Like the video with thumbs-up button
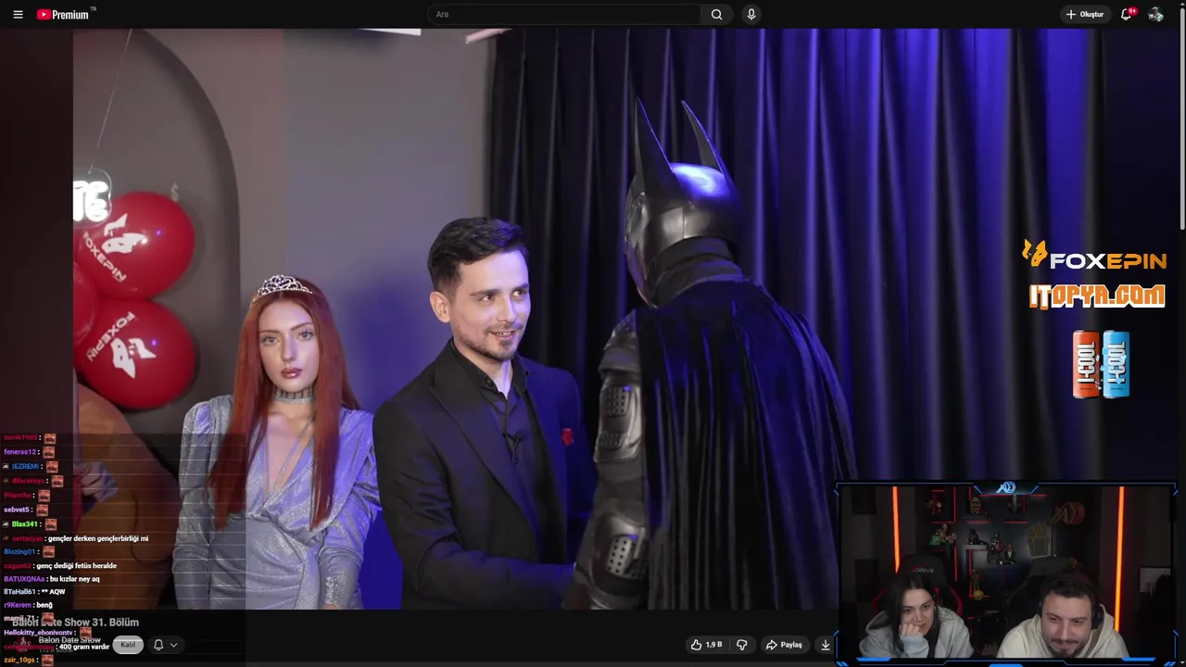 tap(706, 645)
